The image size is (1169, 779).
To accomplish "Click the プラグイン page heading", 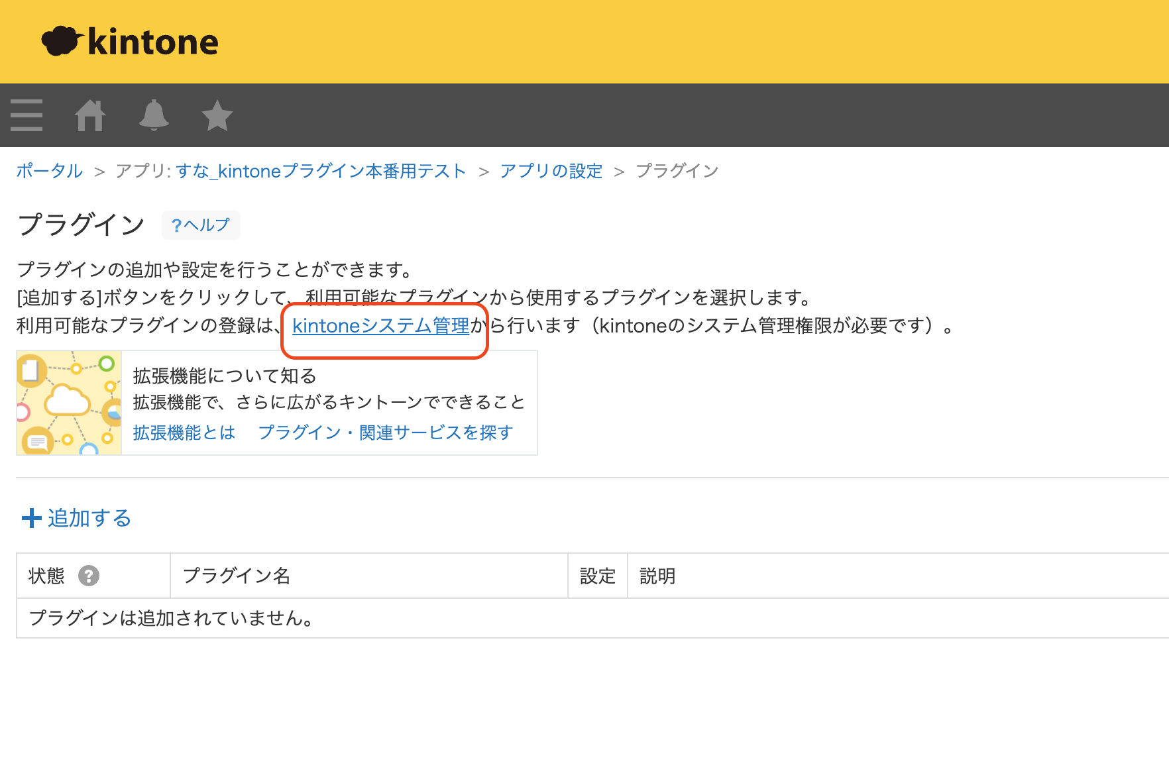I will (81, 225).
